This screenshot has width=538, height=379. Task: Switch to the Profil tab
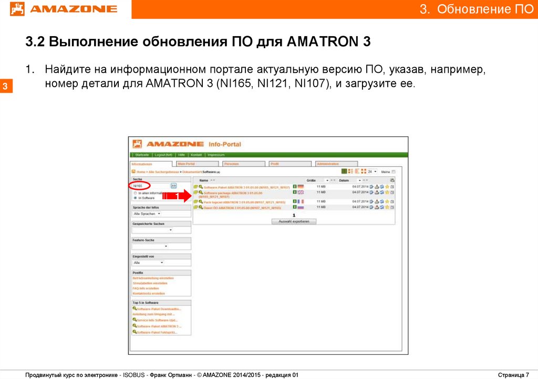[x=290, y=164]
